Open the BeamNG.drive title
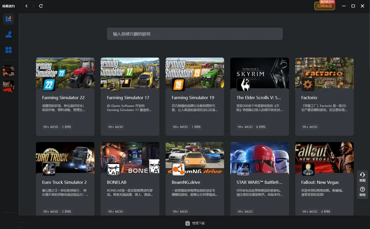This screenshot has width=370, height=229. (186, 182)
